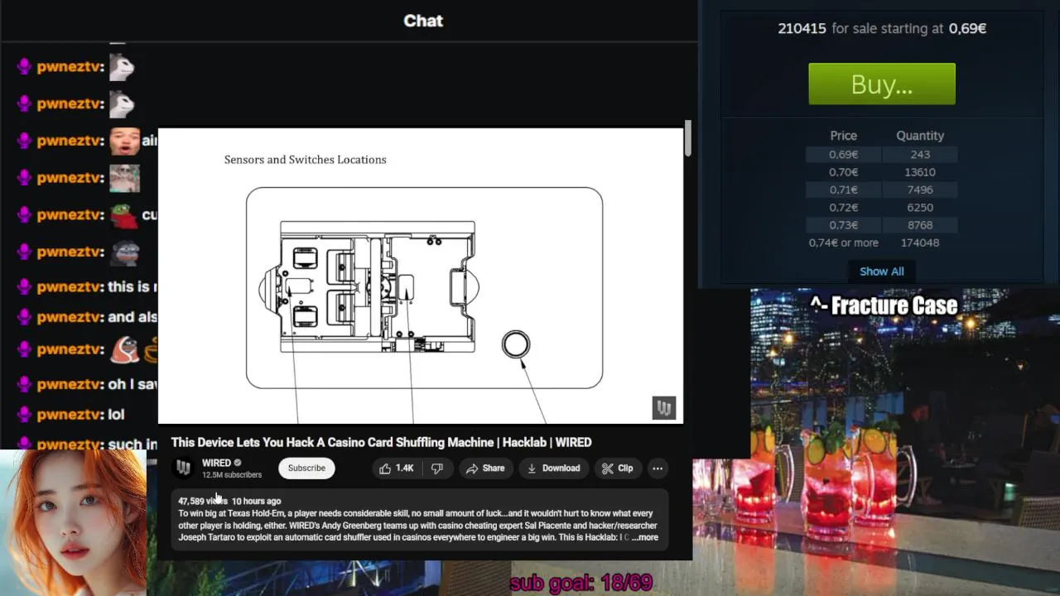Screen dimensions: 1060x596
Task: Click the surprised-face emote in chat
Action: 124,142
